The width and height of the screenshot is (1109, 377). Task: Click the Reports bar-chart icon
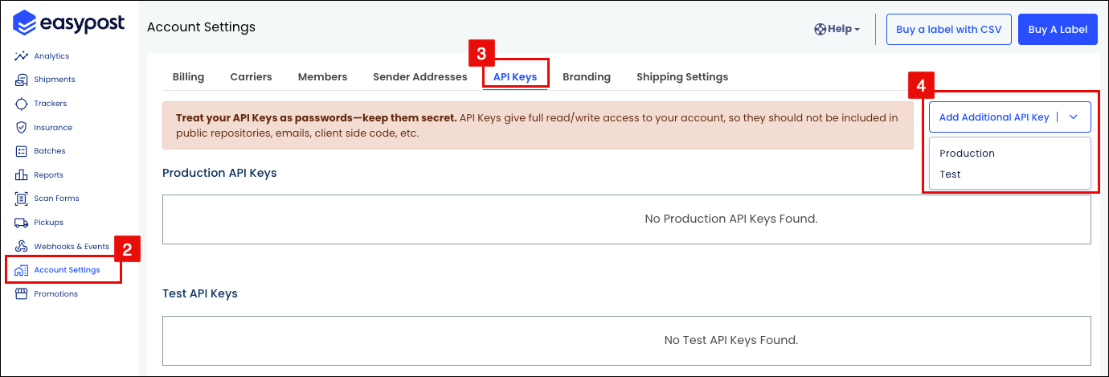point(22,174)
